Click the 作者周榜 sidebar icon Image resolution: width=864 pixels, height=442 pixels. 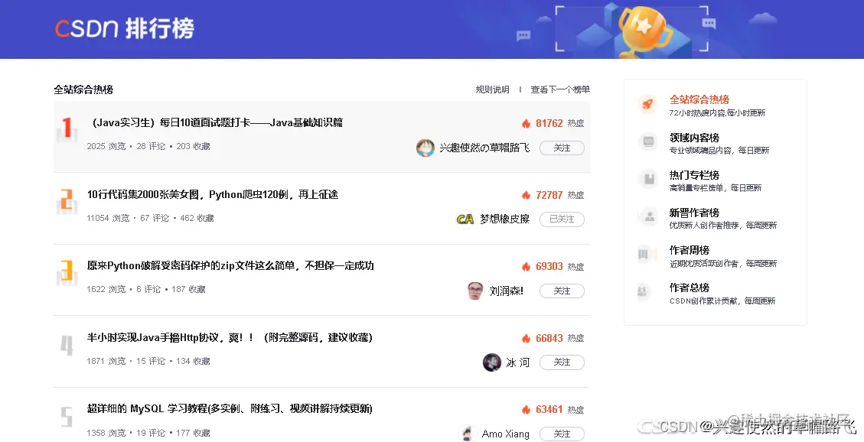(x=648, y=255)
